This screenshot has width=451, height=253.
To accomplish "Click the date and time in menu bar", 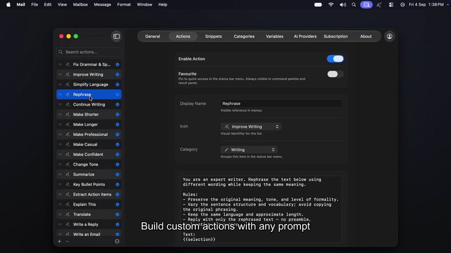I will pos(426,4).
